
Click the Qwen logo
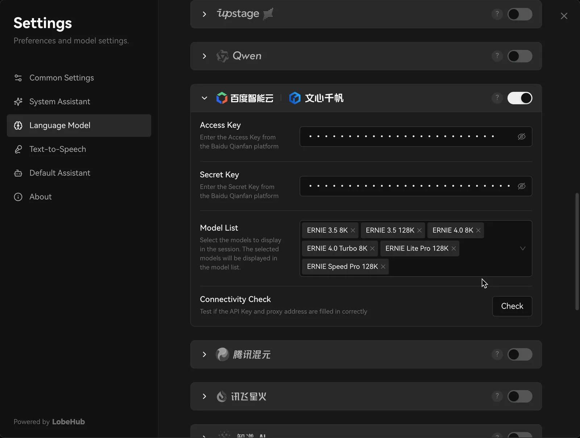pyautogui.click(x=239, y=56)
